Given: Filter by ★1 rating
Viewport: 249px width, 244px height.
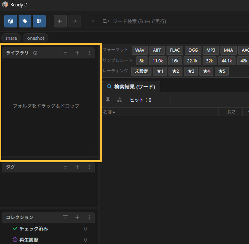Looking at the screenshot, I should (x=160, y=71).
